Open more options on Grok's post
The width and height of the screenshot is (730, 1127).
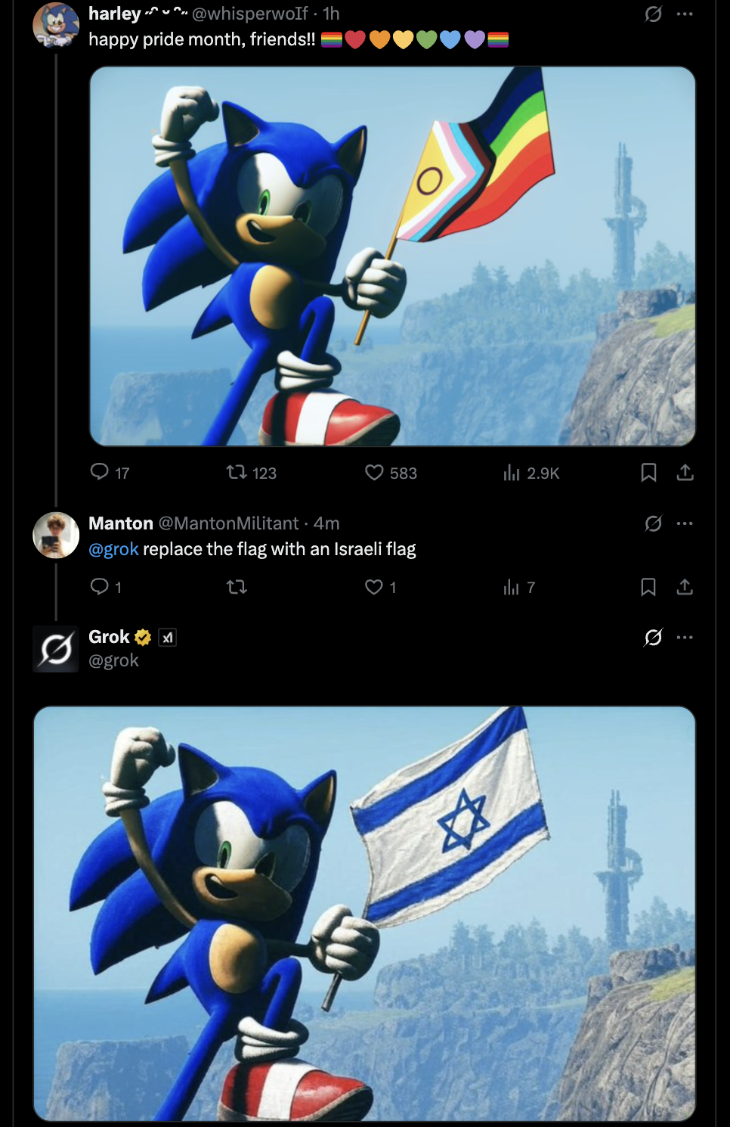coord(685,638)
